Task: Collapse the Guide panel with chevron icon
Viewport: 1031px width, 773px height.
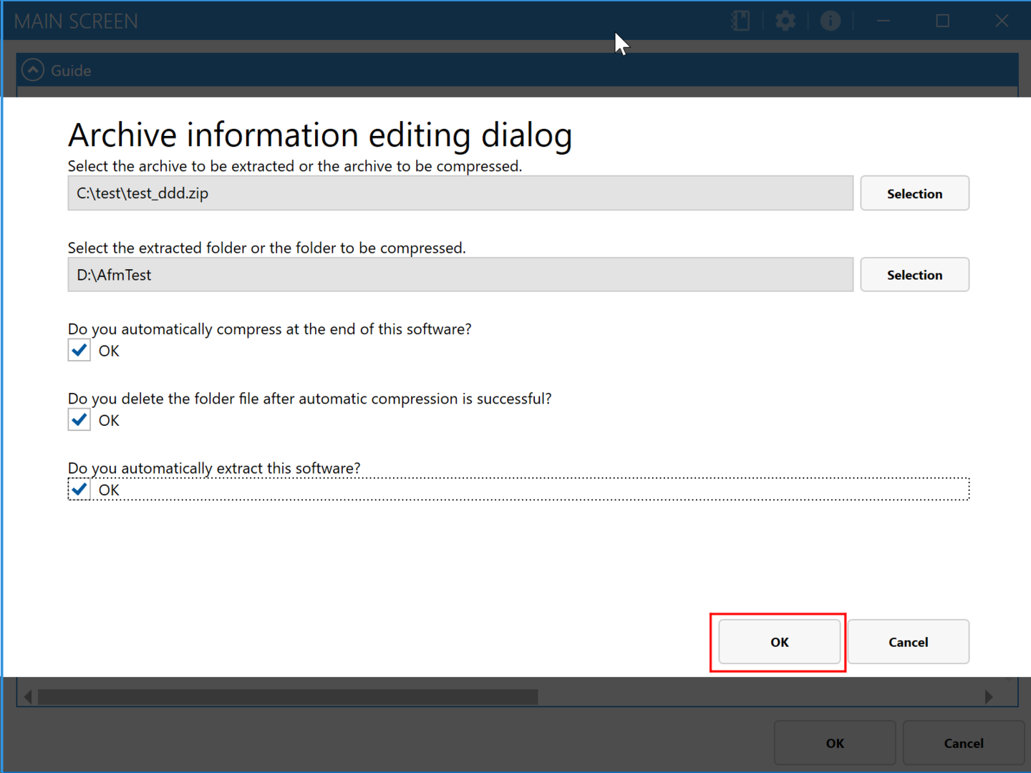Action: (33, 70)
